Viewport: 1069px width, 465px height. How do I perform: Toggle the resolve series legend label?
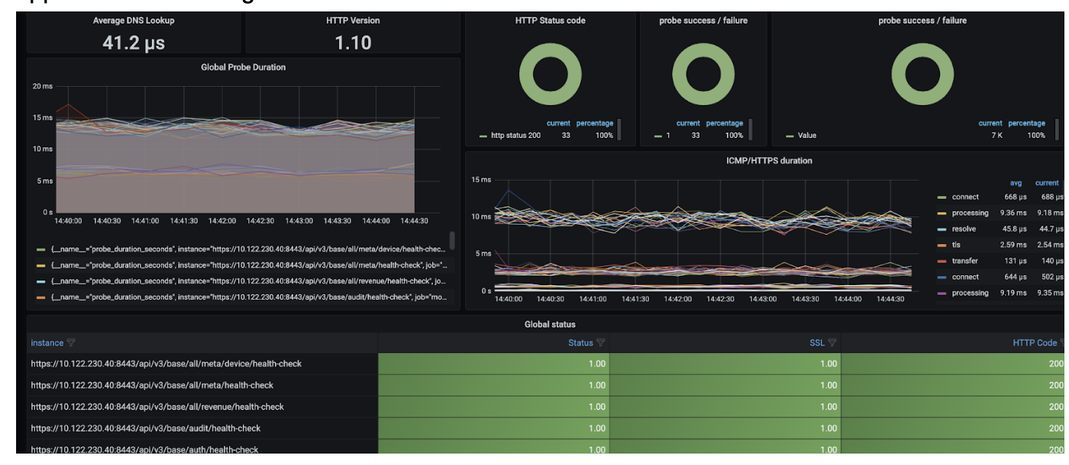point(964,229)
